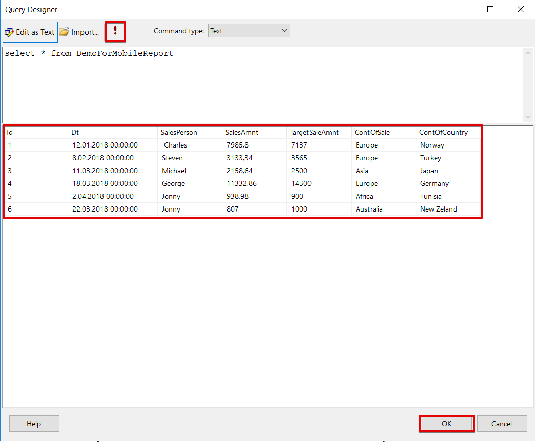
Task: Select the 11332,86 sales amount cell
Action: click(x=241, y=183)
